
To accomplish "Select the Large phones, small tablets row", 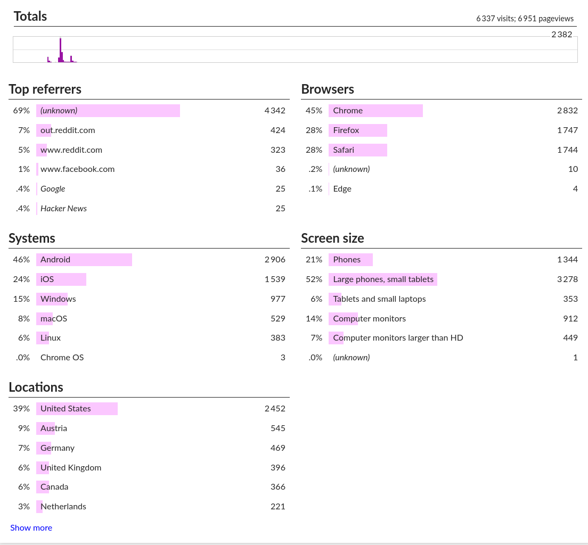I will tap(383, 279).
